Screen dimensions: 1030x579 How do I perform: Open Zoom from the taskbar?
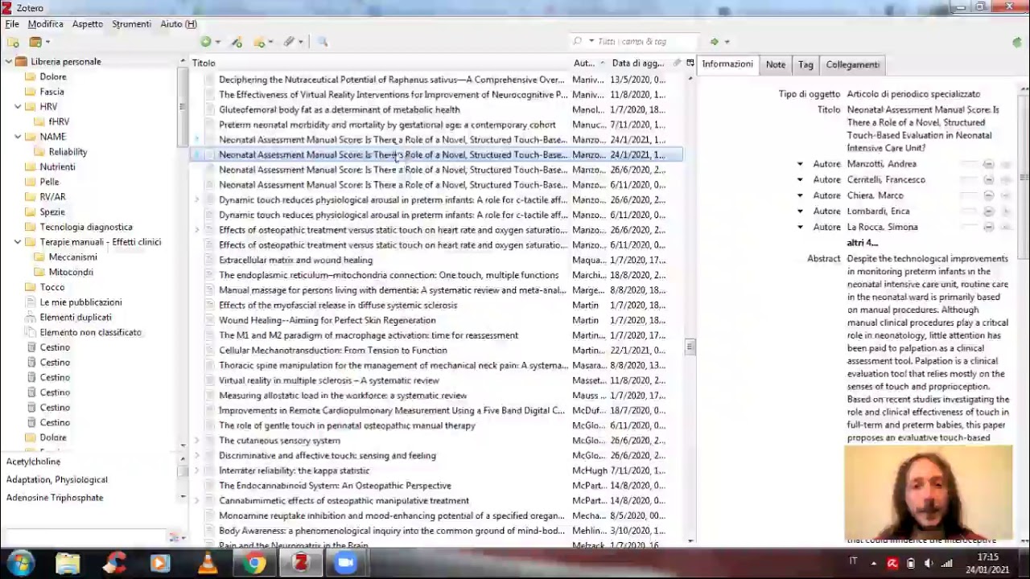[x=346, y=564]
